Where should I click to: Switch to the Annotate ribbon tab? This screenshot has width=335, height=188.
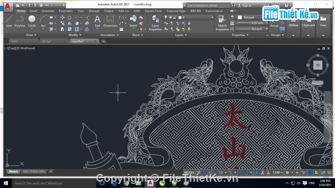[48, 11]
